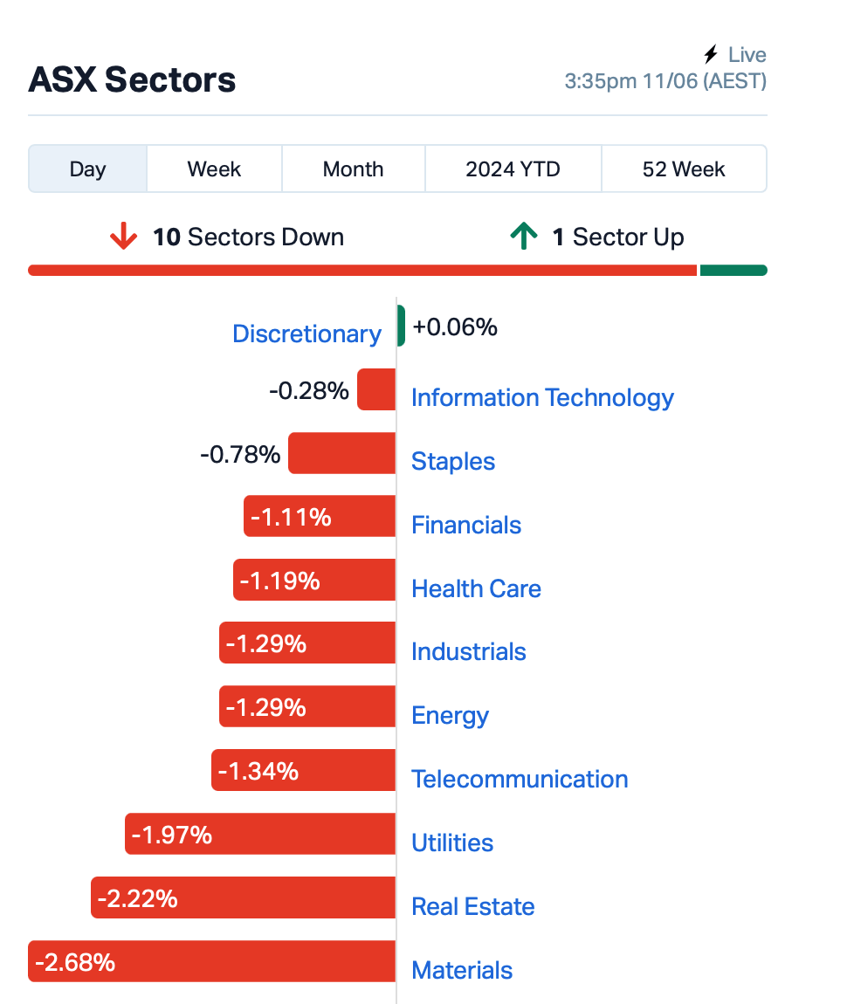The image size is (847, 1004).
Task: Select the Day tab
Action: pyautogui.click(x=87, y=168)
